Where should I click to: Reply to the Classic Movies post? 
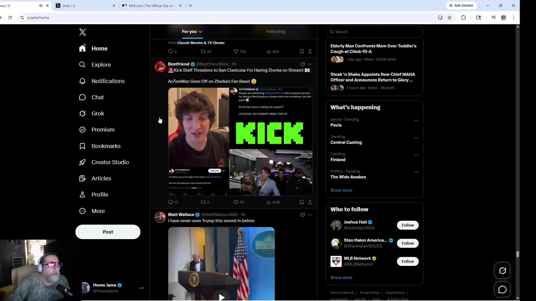pos(172,51)
